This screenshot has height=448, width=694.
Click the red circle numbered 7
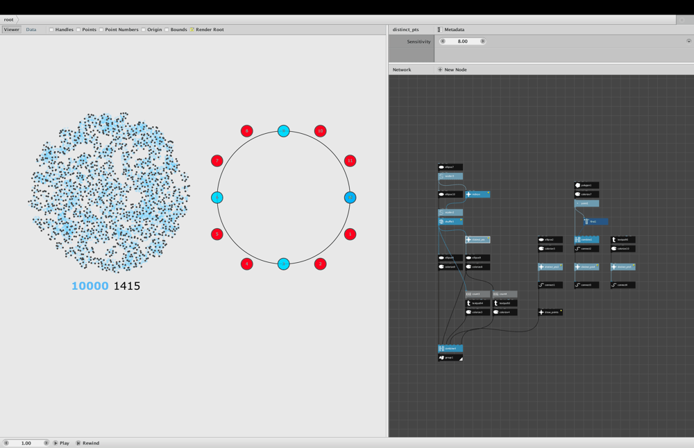click(x=217, y=160)
